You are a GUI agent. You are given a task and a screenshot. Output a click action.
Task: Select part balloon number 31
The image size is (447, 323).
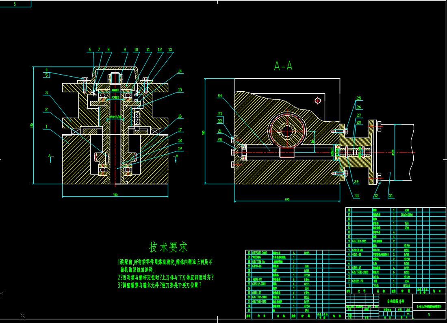click(391, 196)
